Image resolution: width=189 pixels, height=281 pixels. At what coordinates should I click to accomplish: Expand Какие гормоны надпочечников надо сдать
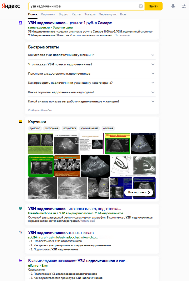(92, 92)
